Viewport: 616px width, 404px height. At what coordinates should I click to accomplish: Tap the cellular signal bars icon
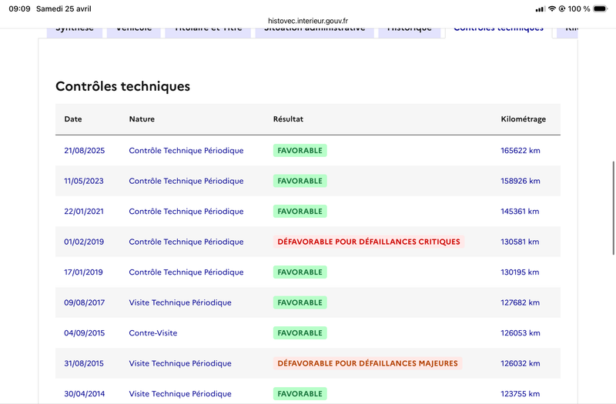541,9
